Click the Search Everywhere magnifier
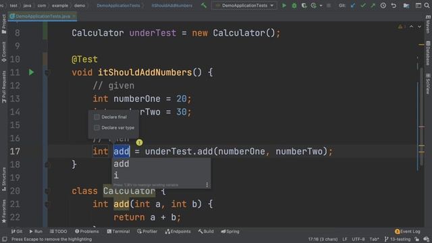The height and width of the screenshot is (243, 432). [x=427, y=5]
